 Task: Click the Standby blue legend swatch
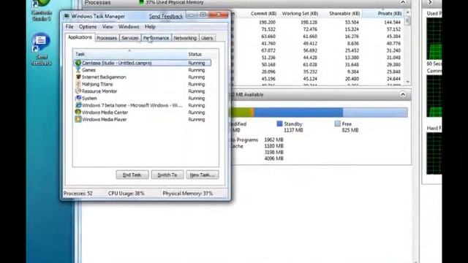pos(279,123)
